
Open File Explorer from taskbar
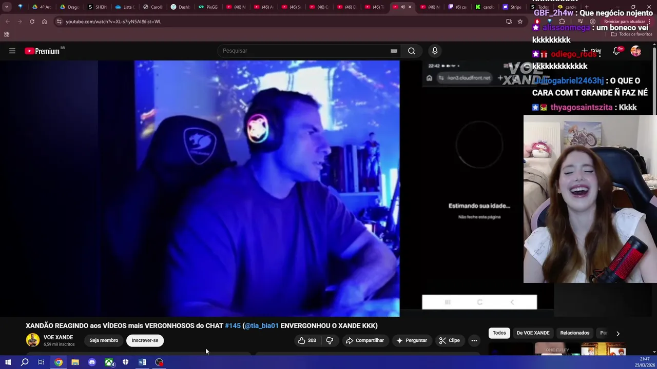pos(75,362)
